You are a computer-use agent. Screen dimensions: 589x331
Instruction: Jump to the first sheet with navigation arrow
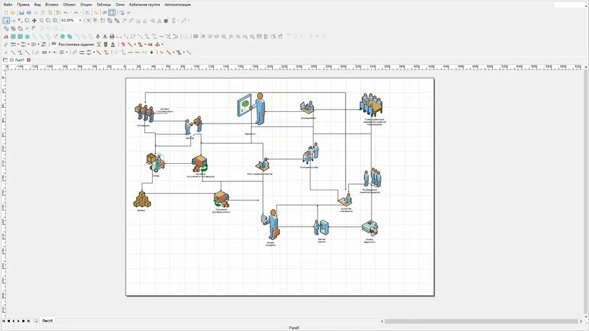pos(4,321)
